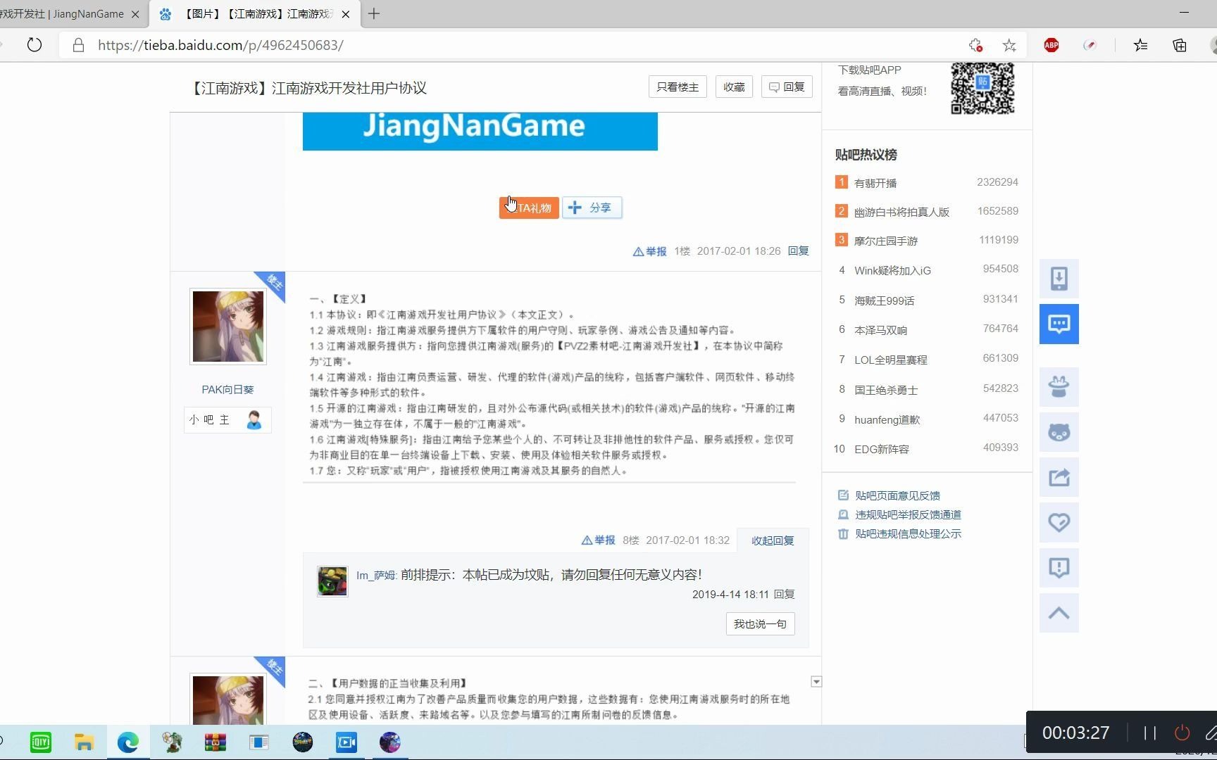Image resolution: width=1217 pixels, height=760 pixels.
Task: Click the Tieba app QR code
Action: [x=982, y=88]
